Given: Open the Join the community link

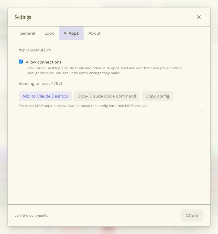Looking at the screenshot, I should [x=31, y=215].
